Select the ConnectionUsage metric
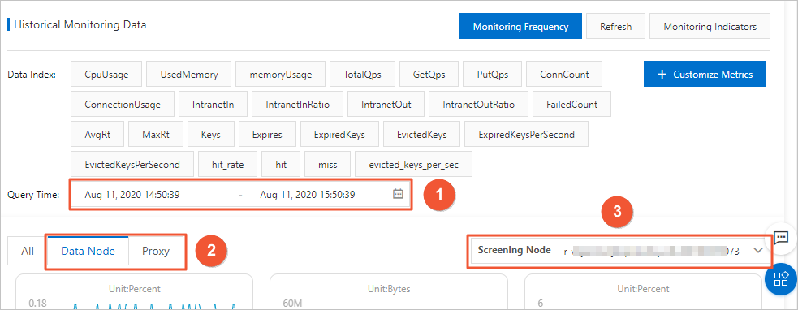The image size is (798, 310). (122, 105)
